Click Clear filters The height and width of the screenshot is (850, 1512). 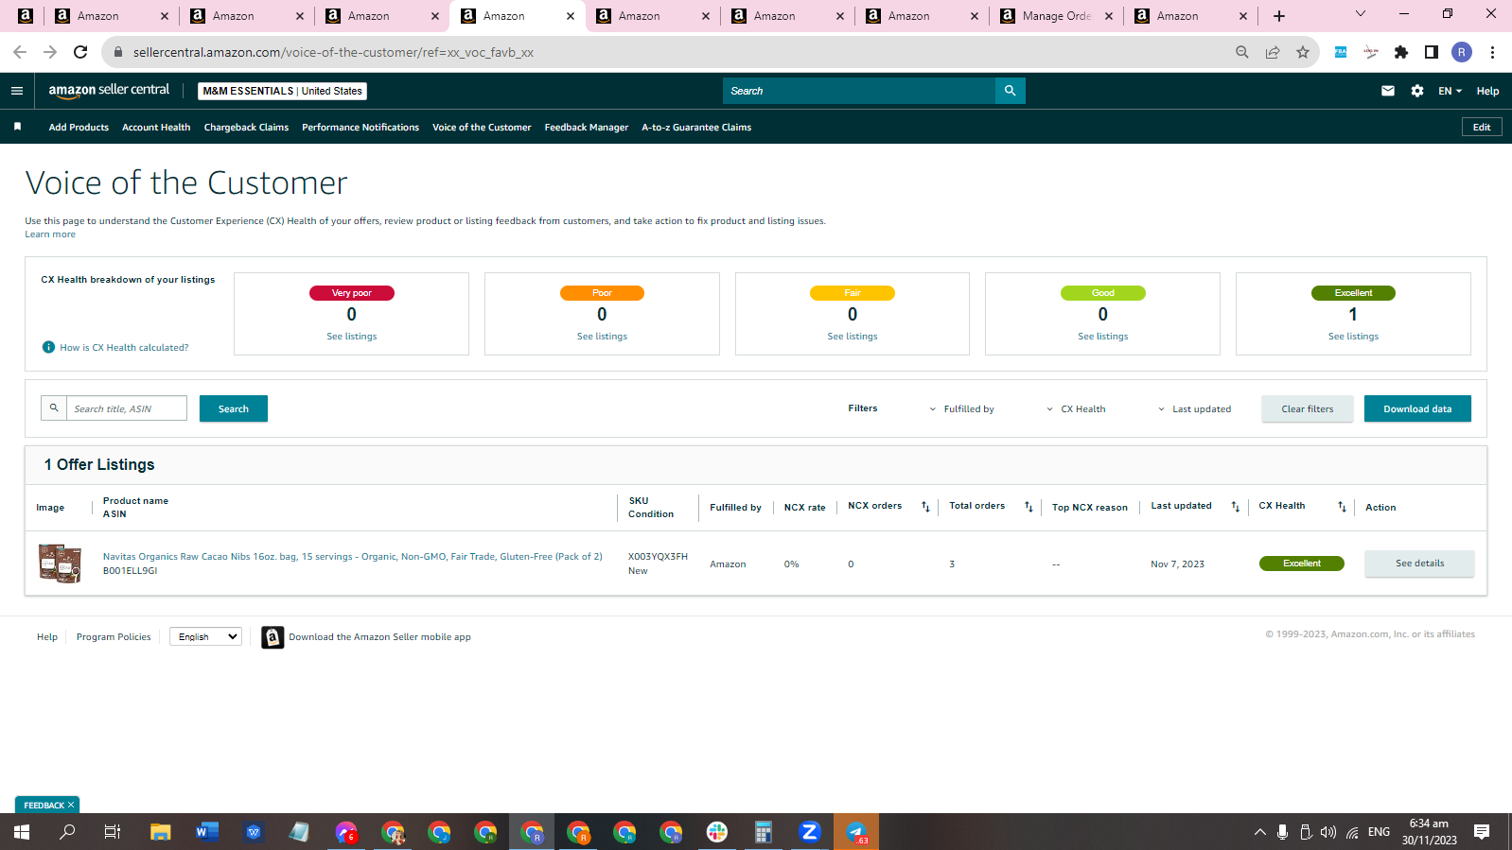coord(1307,408)
